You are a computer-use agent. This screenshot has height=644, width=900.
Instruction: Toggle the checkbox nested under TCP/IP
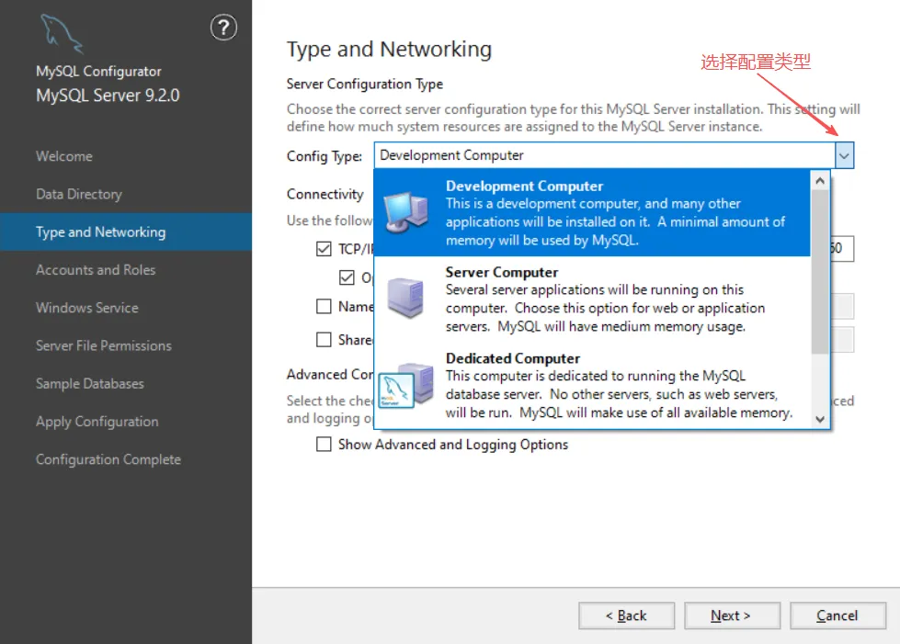coord(347,277)
